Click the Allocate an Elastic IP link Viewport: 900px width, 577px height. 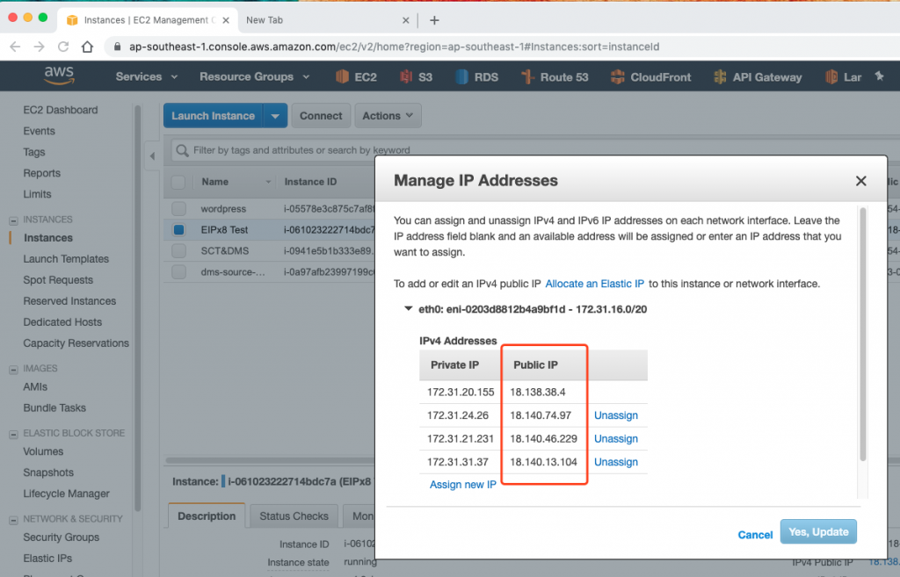coord(595,284)
